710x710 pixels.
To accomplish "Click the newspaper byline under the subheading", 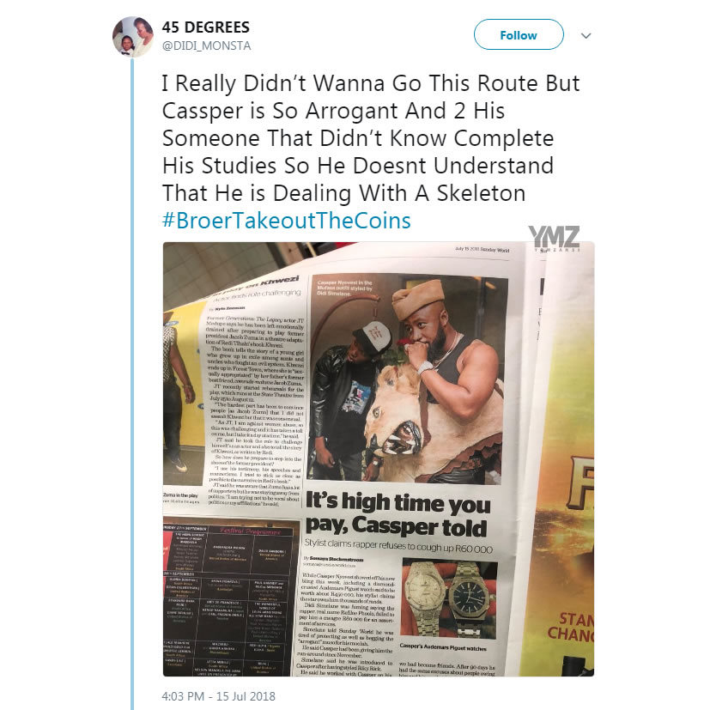I will tap(334, 561).
